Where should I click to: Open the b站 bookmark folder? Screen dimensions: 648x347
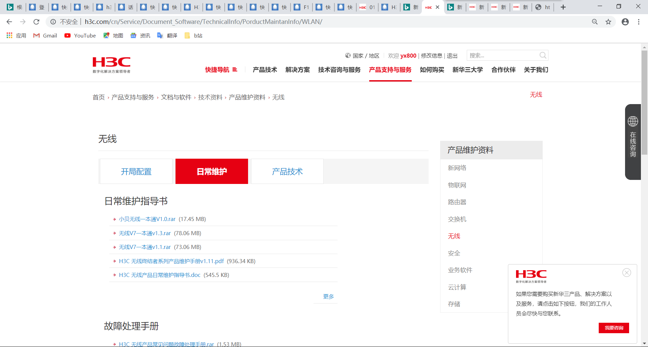pos(193,35)
